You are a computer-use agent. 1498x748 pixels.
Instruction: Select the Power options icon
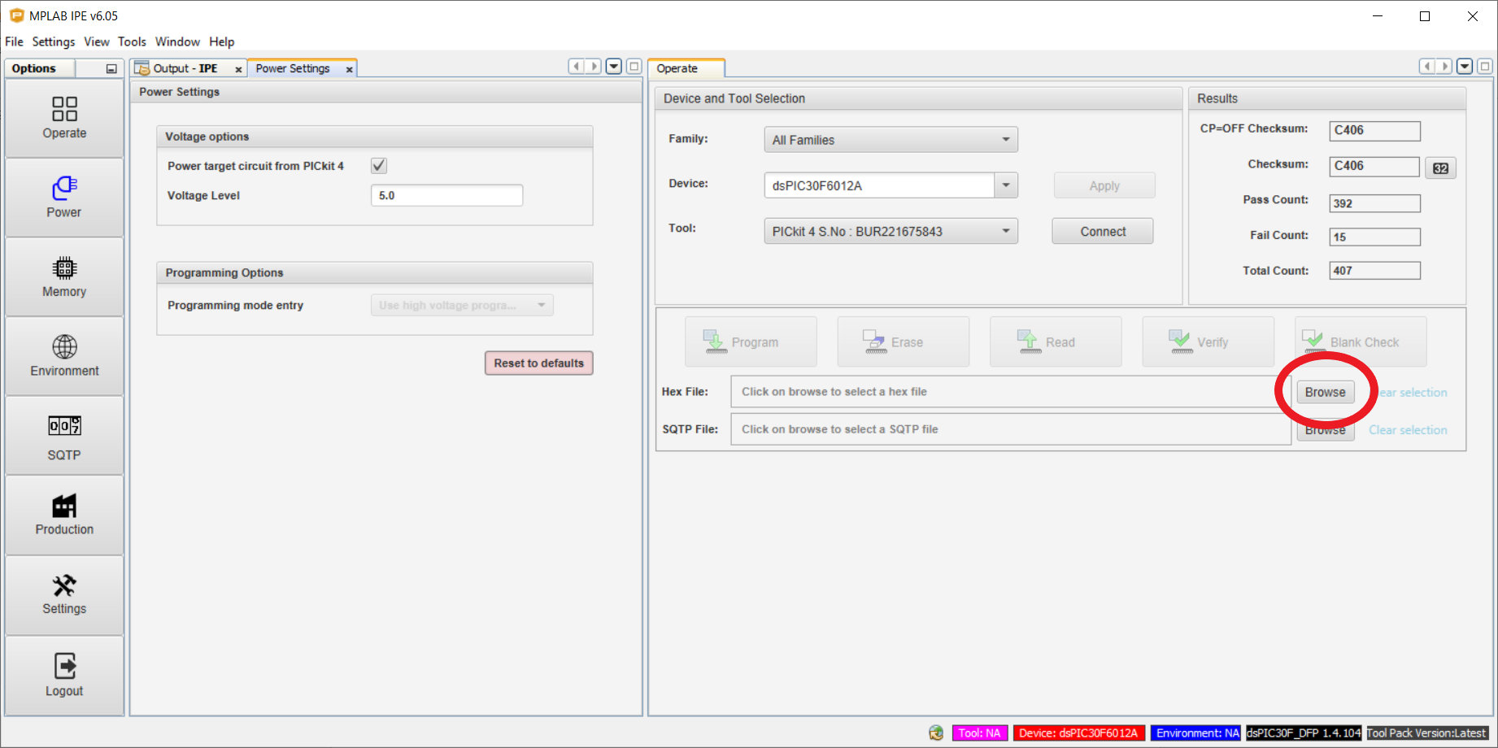pyautogui.click(x=64, y=197)
